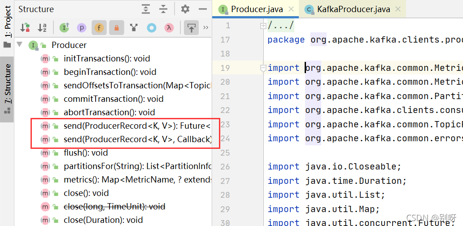The height and width of the screenshot is (226, 463).
Task: Select send(ProducerRecord<K, V>): Future method
Action: coord(137,126)
